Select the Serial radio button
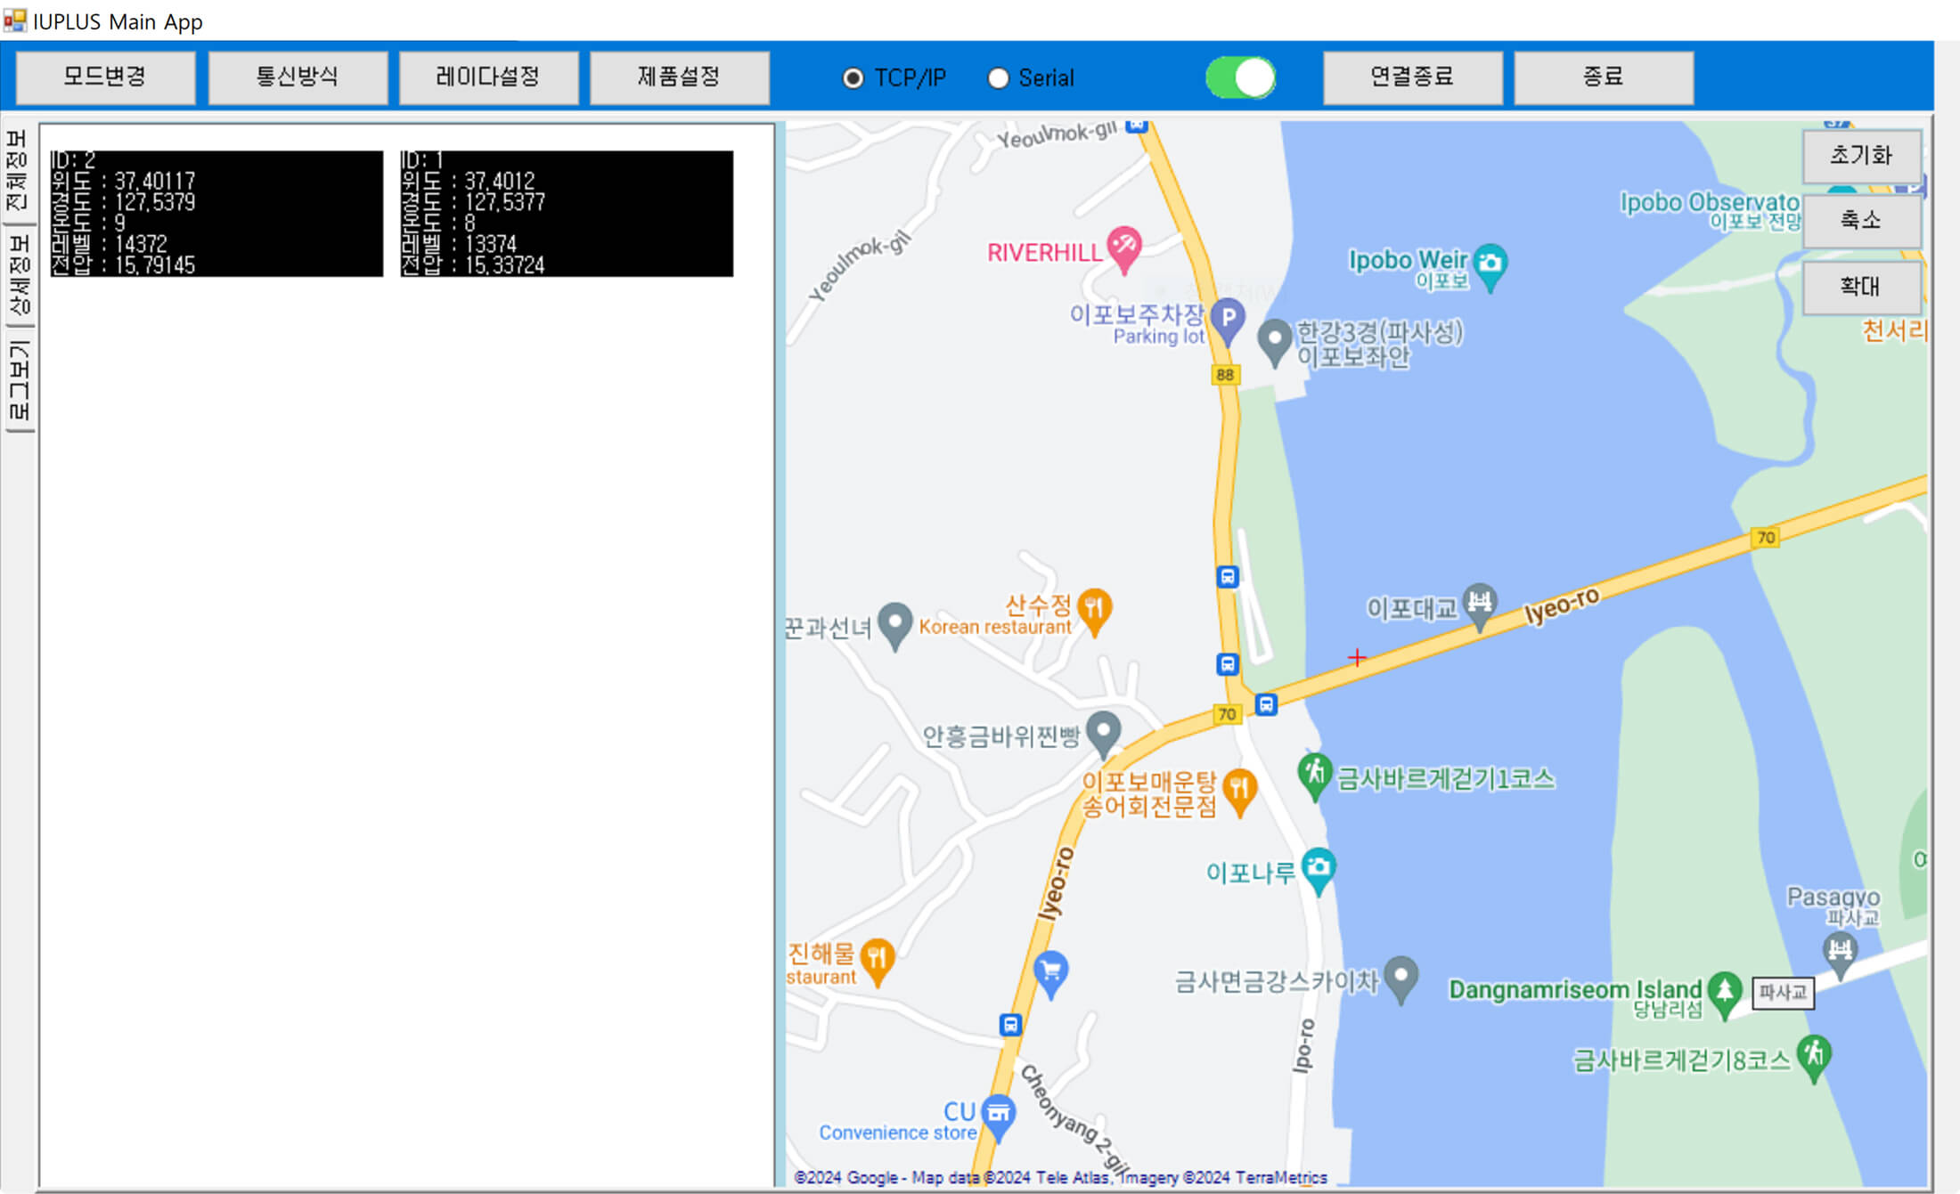The height and width of the screenshot is (1194, 1960). (998, 78)
